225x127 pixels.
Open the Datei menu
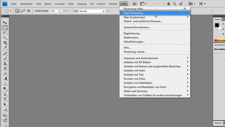(x=14, y=4)
